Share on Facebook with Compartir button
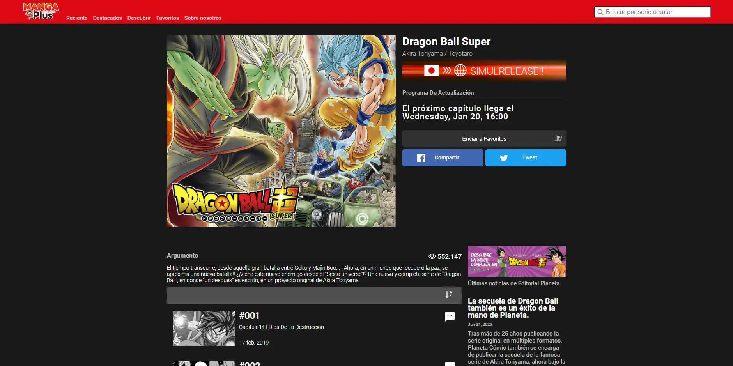 443,158
